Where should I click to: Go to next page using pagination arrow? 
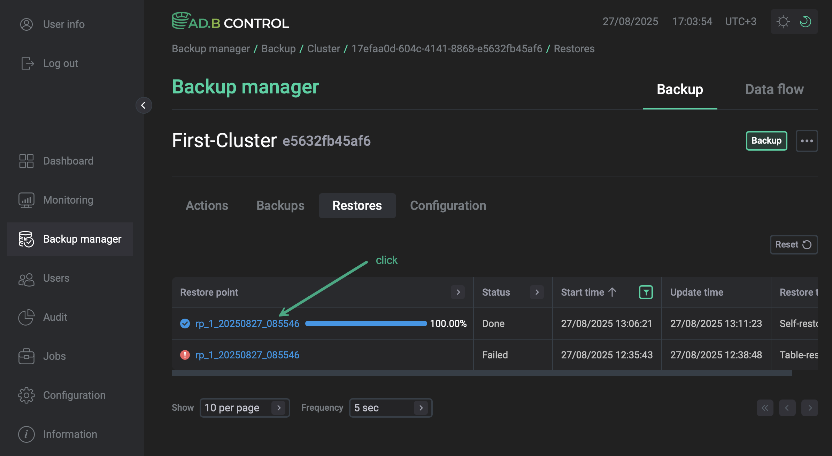810,408
